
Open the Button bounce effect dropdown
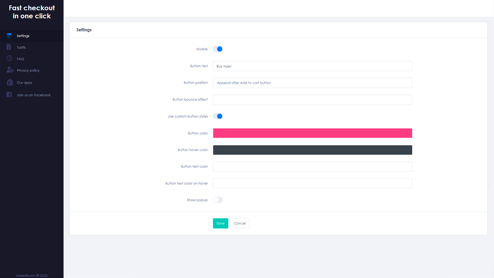(312, 99)
